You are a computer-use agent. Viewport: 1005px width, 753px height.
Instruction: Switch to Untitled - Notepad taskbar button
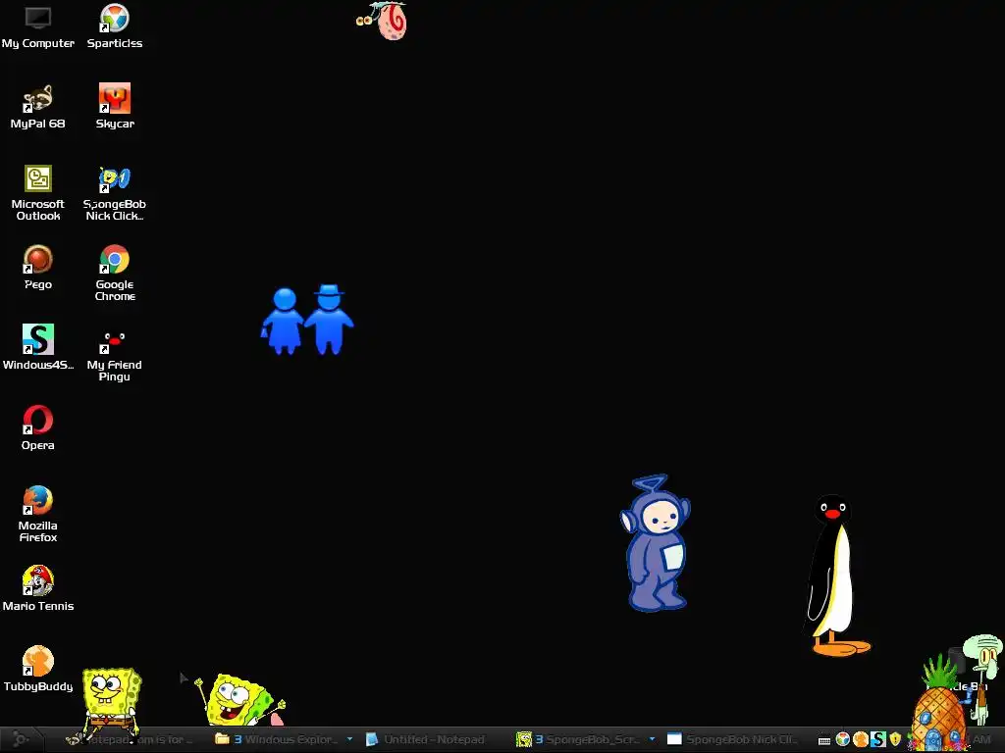coord(426,739)
